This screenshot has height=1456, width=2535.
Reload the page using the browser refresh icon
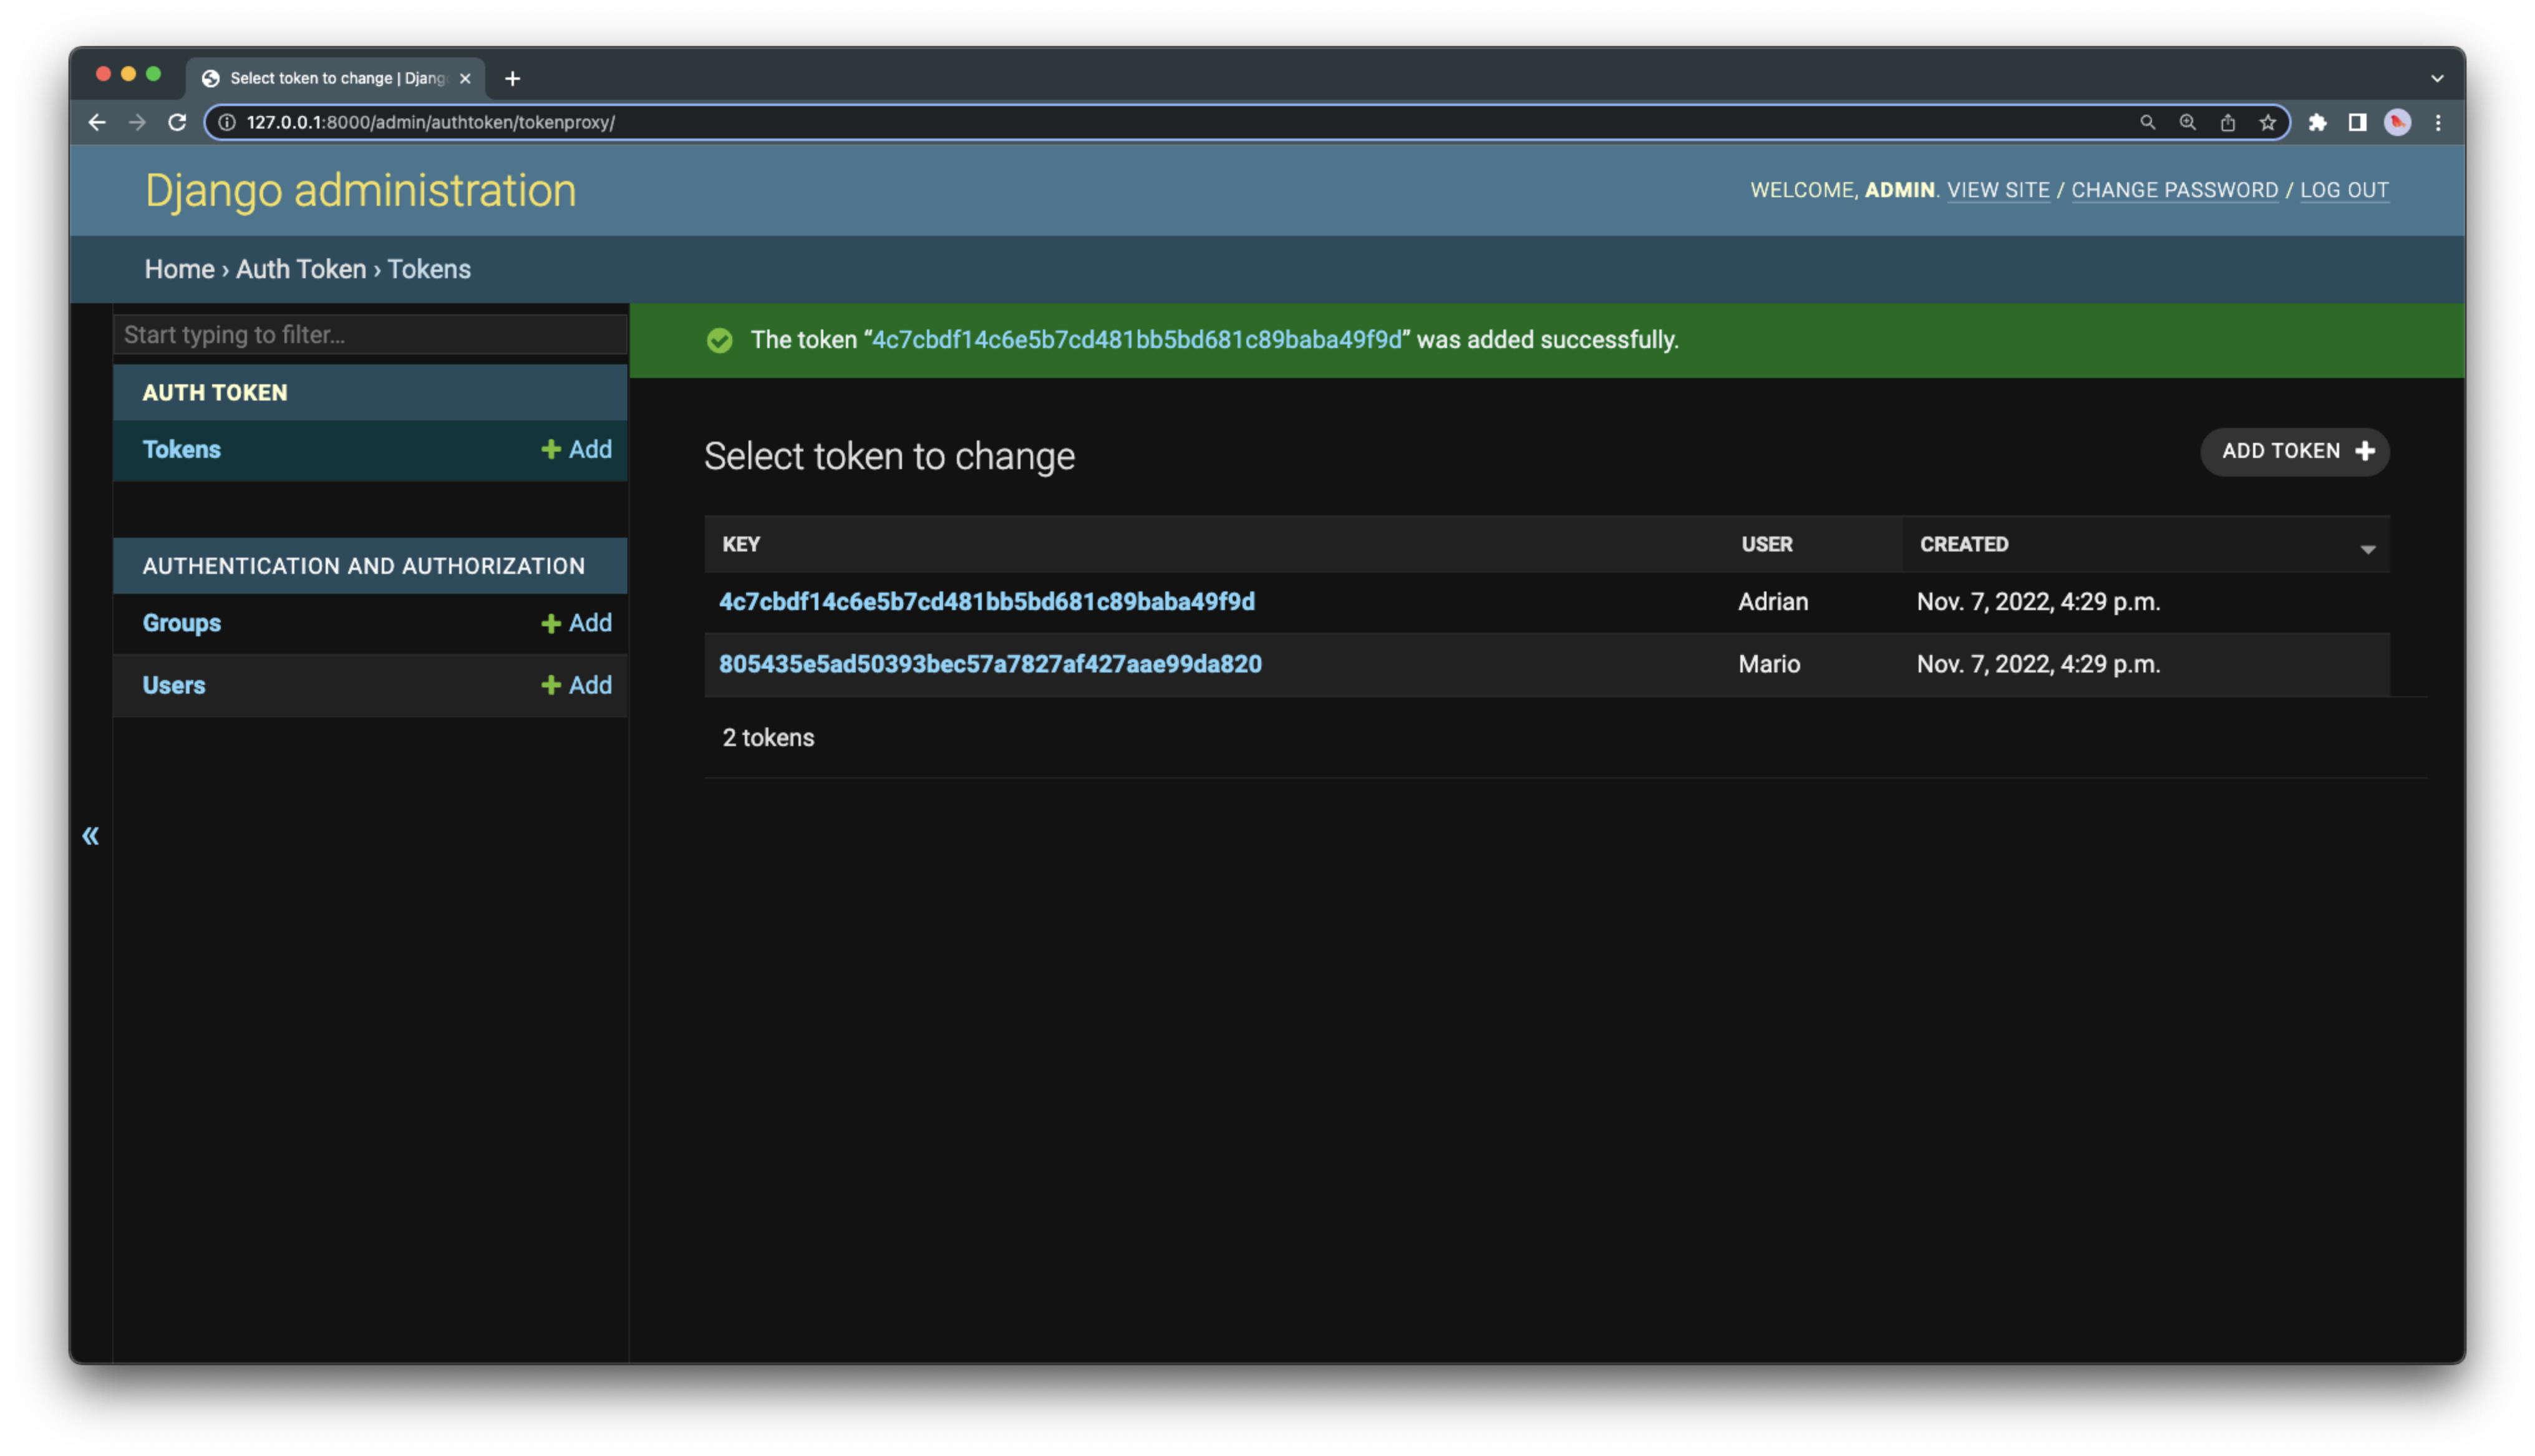click(x=177, y=122)
